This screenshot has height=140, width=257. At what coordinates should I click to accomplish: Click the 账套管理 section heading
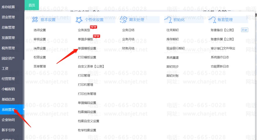tap(225, 20)
